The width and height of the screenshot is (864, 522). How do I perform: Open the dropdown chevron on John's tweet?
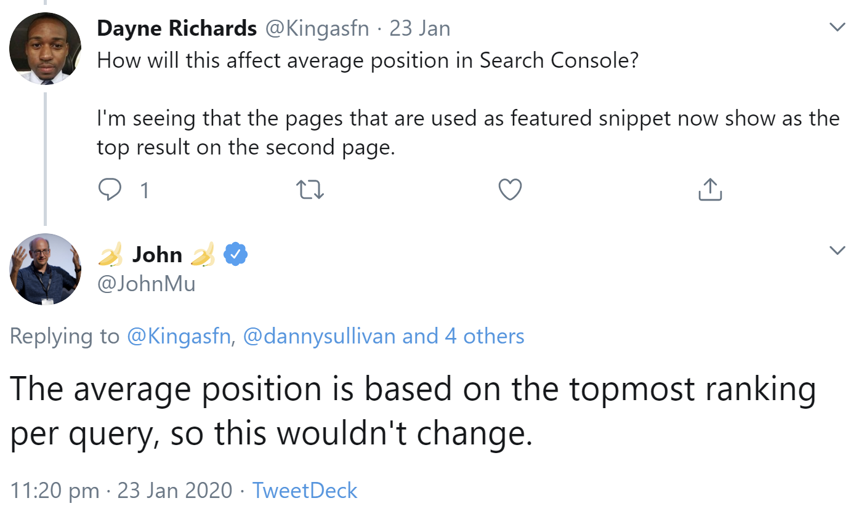coord(836,251)
